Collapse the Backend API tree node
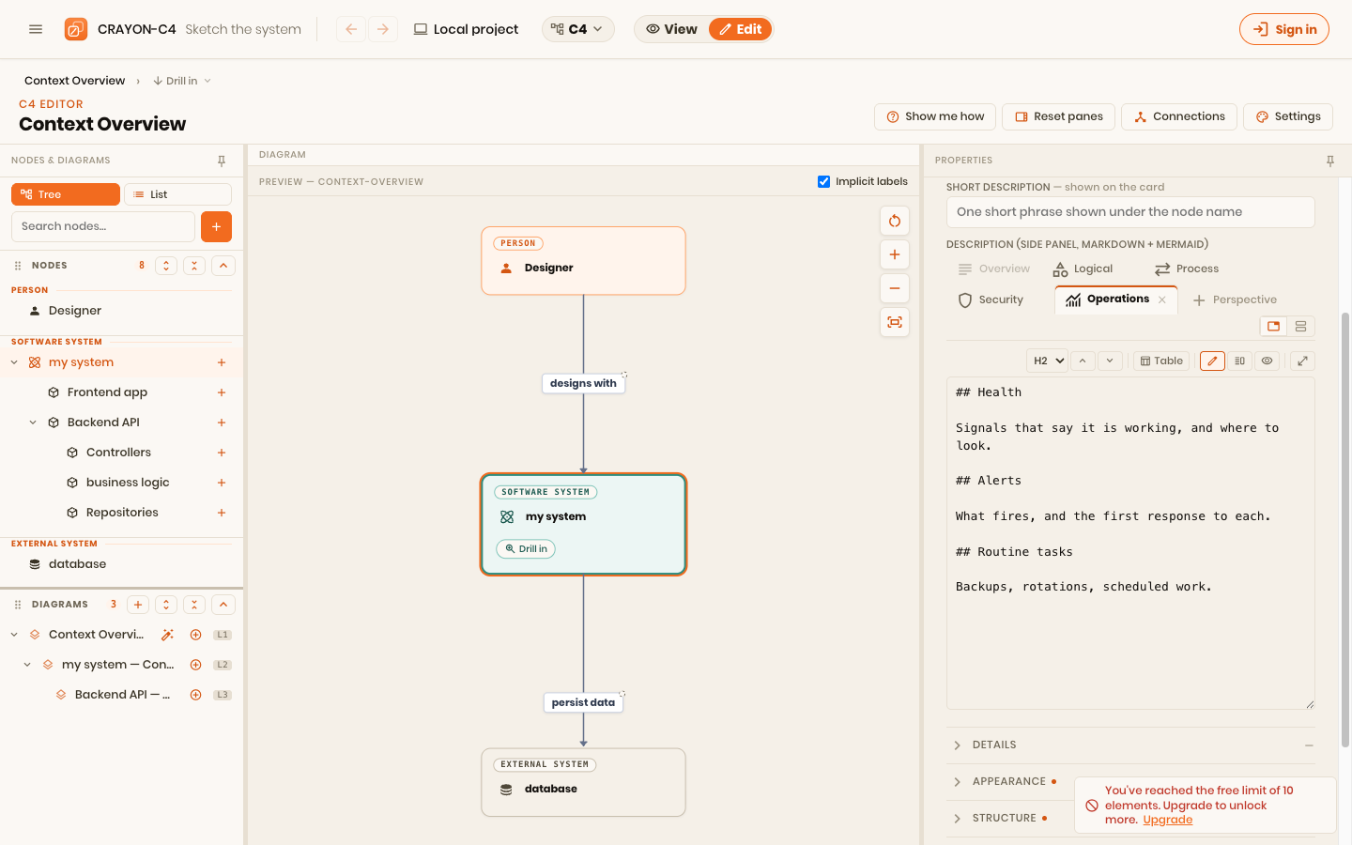 (x=33, y=422)
